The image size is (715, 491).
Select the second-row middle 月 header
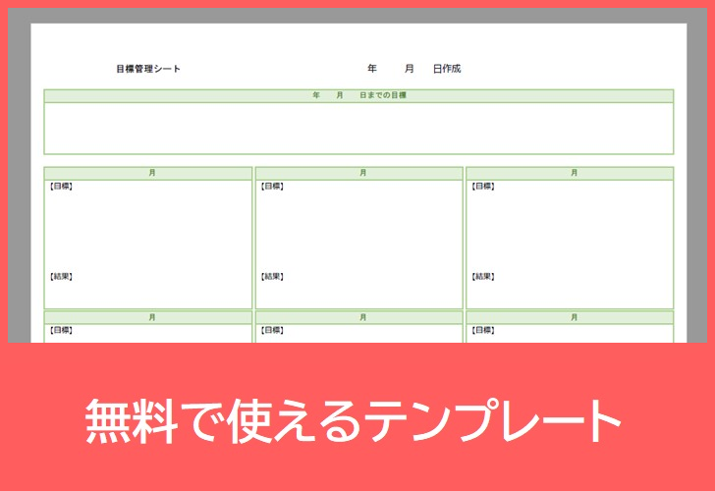click(x=359, y=317)
